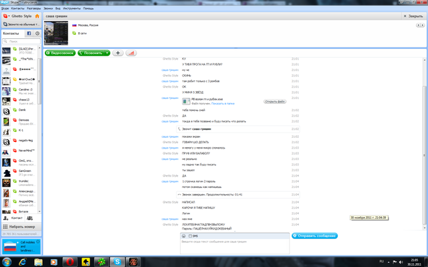Viewport: 428px width, 267px height.
Task: Show recent conversations clock icon
Action: (x=37, y=33)
